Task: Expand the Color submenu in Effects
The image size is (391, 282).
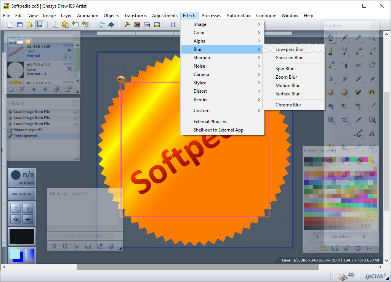Action: click(223, 33)
